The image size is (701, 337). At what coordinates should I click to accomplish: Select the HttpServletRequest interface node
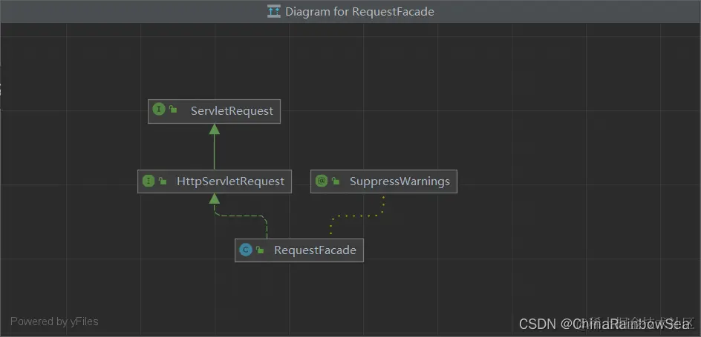point(215,181)
